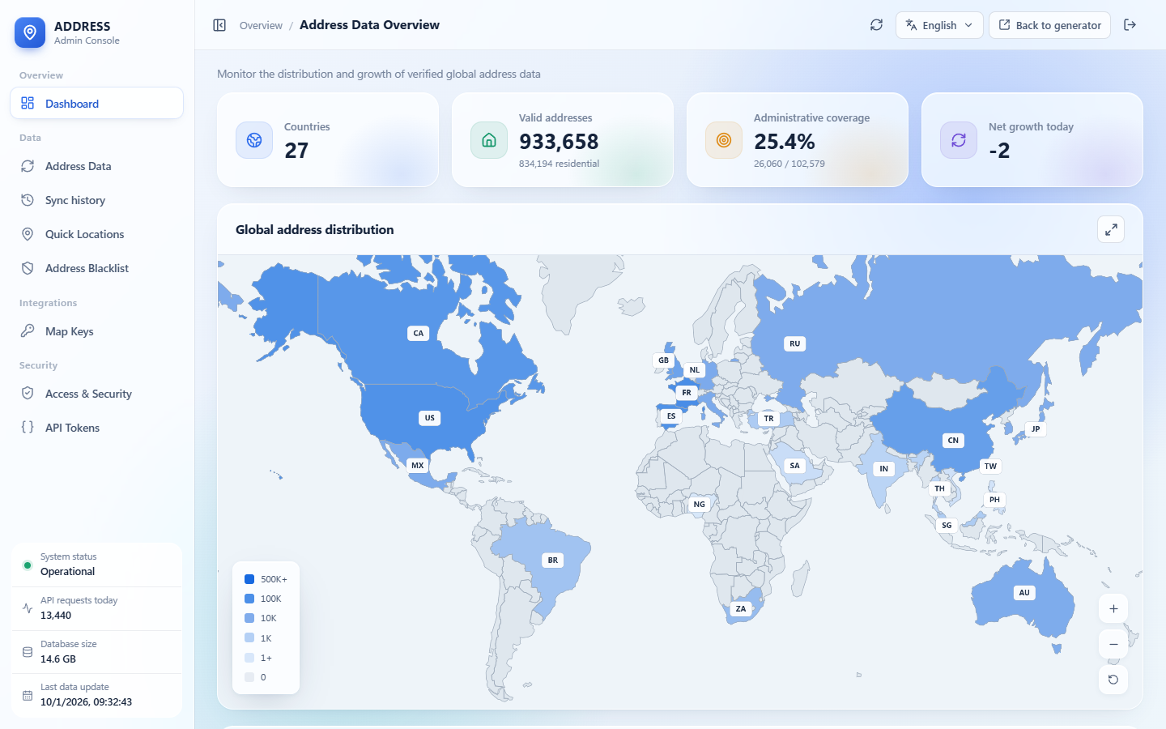Click the API requests activity icon

28,608
